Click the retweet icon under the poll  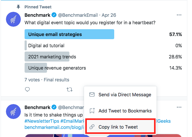69,89
